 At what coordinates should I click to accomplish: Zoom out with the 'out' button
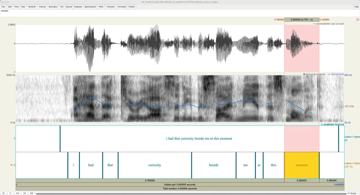point(17,193)
